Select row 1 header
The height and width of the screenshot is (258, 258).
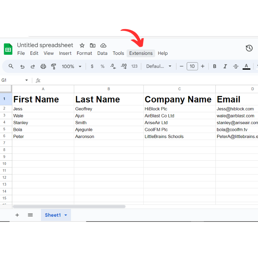tap(6, 99)
